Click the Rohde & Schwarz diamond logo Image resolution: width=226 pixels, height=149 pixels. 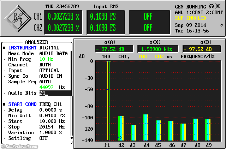click(x=18, y=19)
